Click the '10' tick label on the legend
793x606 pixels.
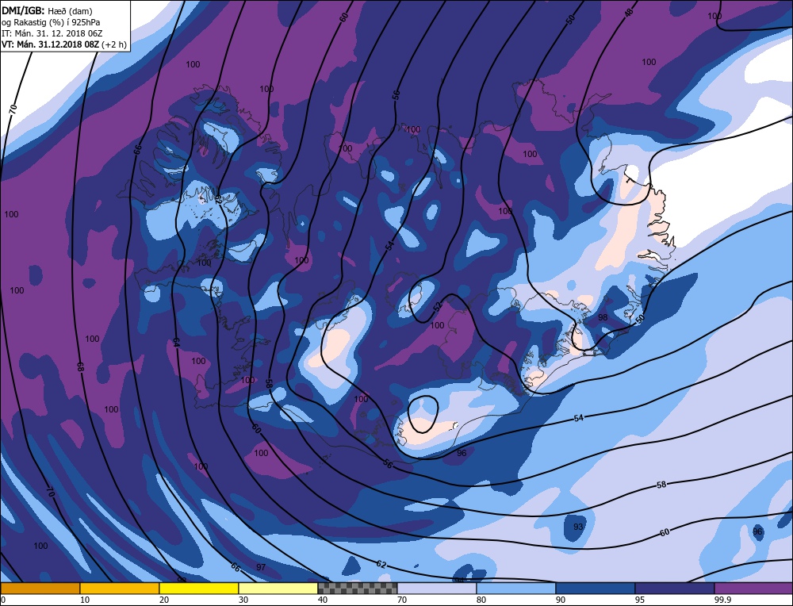pos(84,600)
